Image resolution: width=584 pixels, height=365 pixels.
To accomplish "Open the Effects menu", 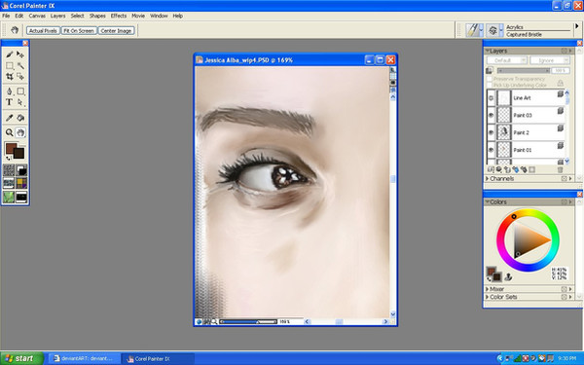I will pos(119,16).
